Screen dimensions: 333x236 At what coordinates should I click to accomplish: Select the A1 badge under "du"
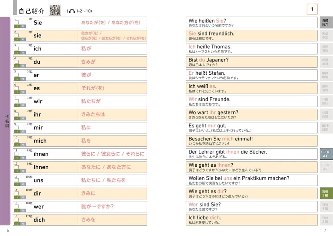coord(23,66)
